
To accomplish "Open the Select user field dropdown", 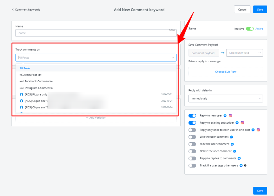I will (244, 53).
